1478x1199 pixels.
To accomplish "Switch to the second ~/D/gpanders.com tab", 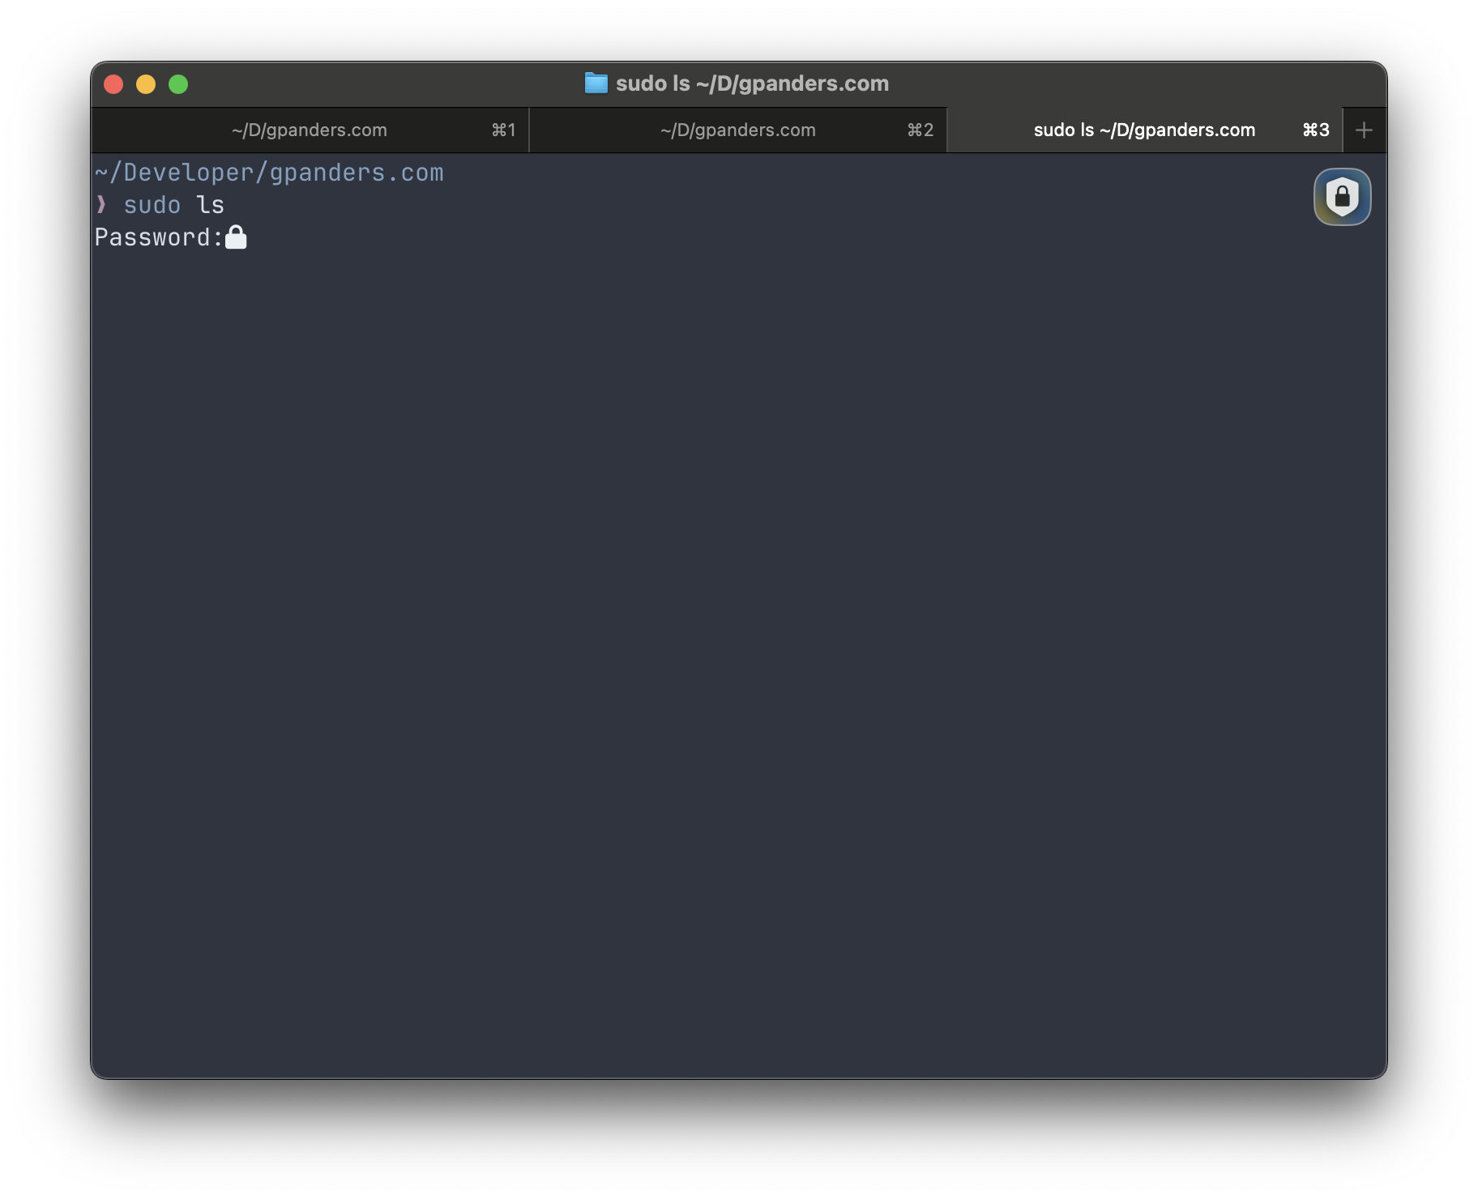I will click(x=737, y=130).
